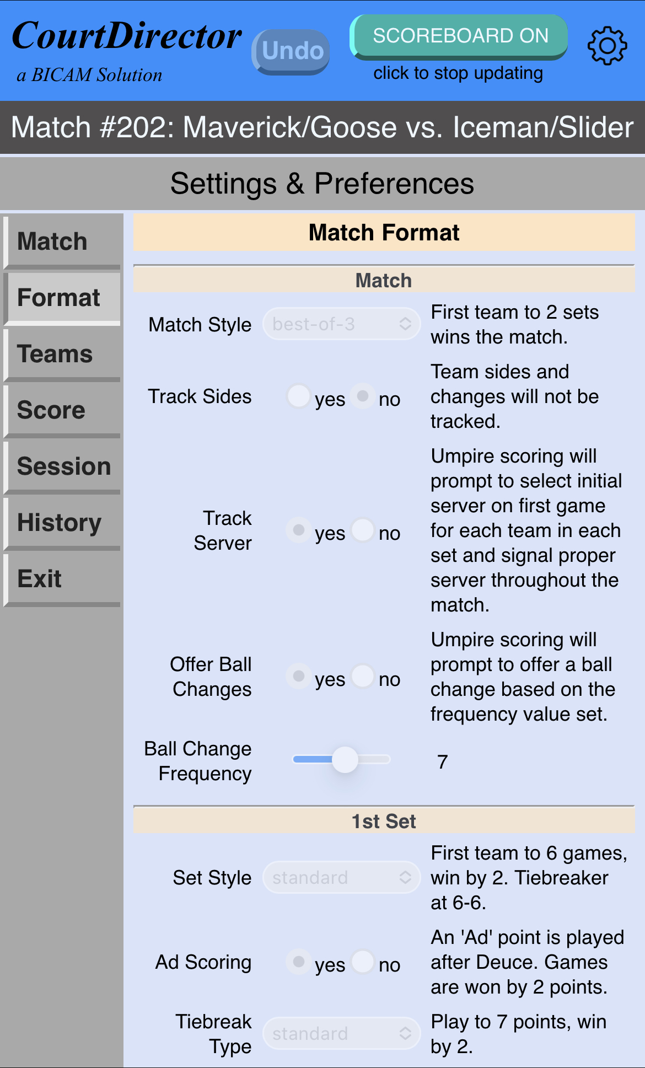Click the Exit sidebar button
This screenshot has width=645, height=1068.
tap(62, 579)
